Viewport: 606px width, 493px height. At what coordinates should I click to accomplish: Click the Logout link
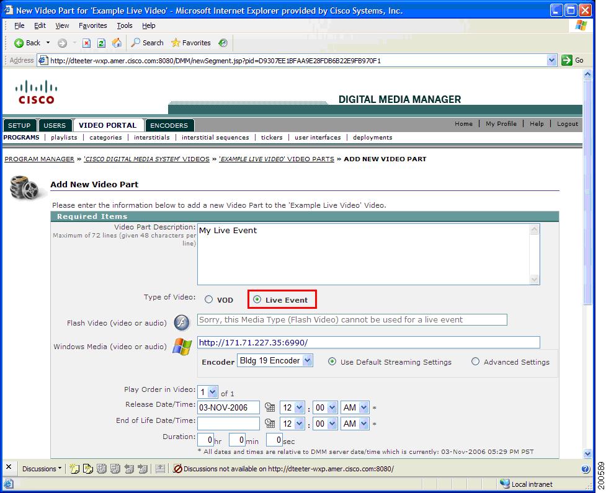566,124
